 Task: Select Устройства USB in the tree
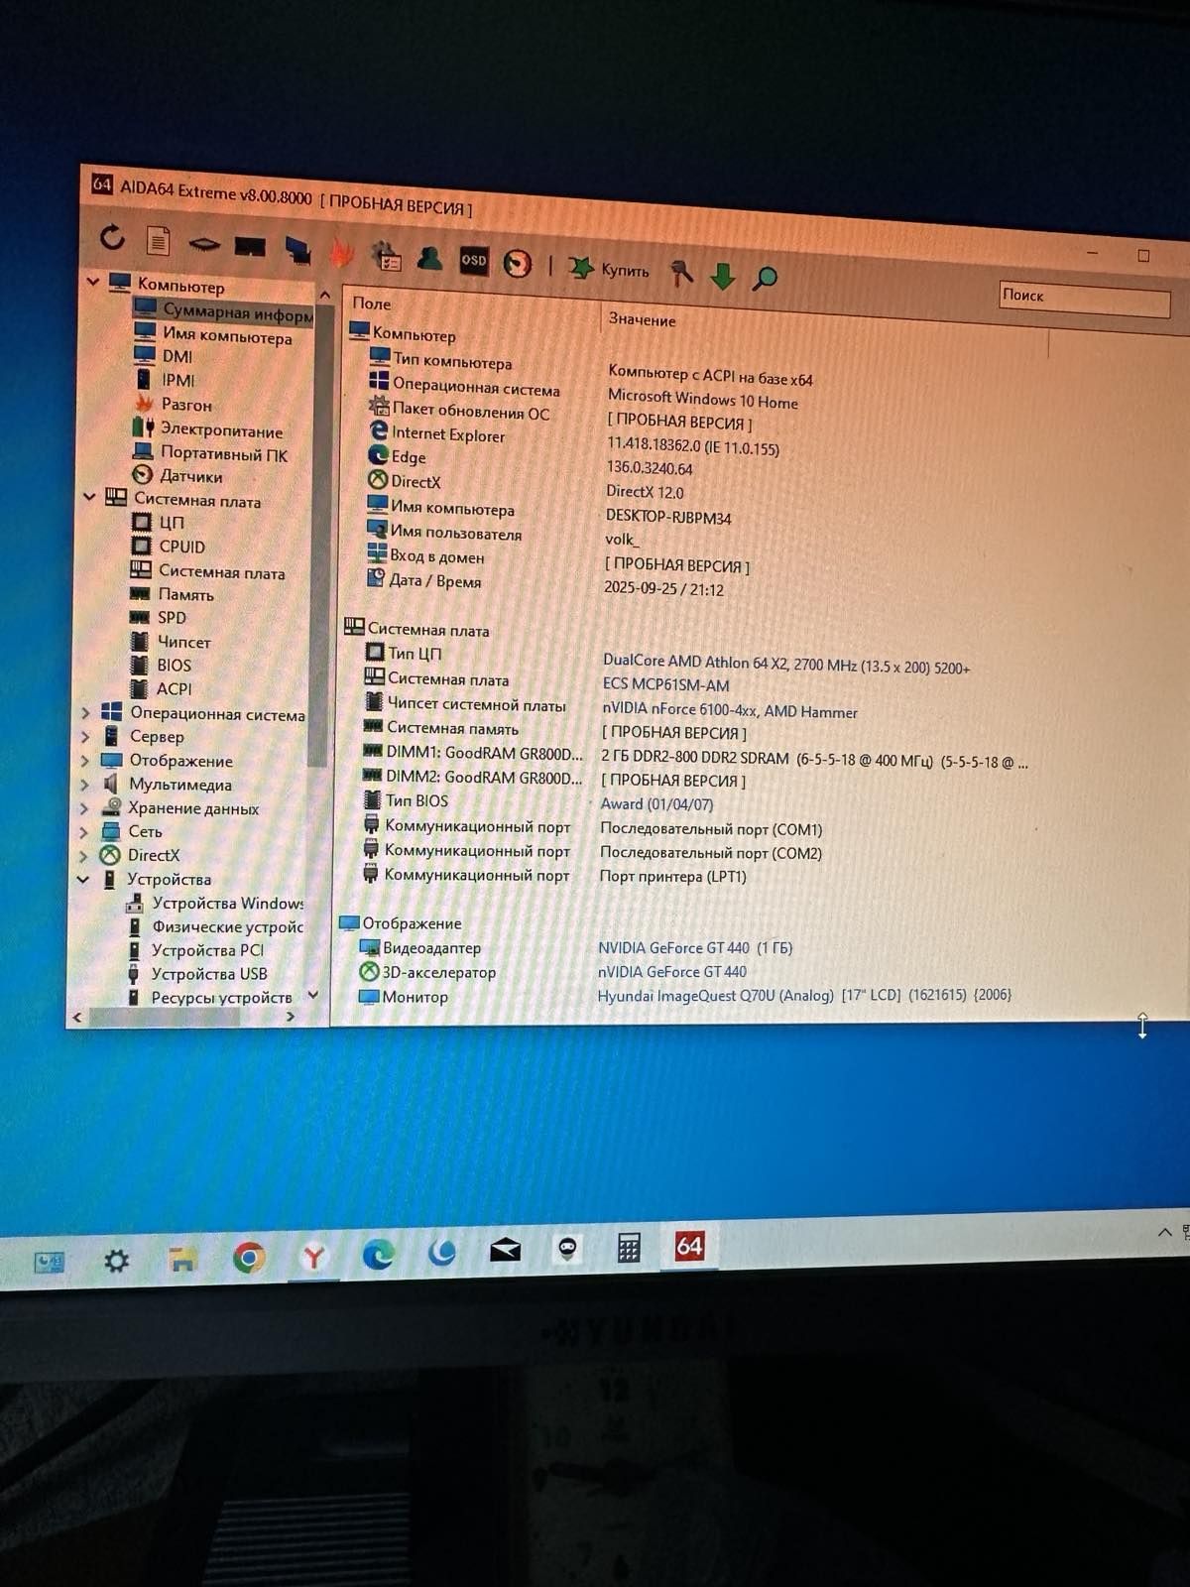(208, 974)
